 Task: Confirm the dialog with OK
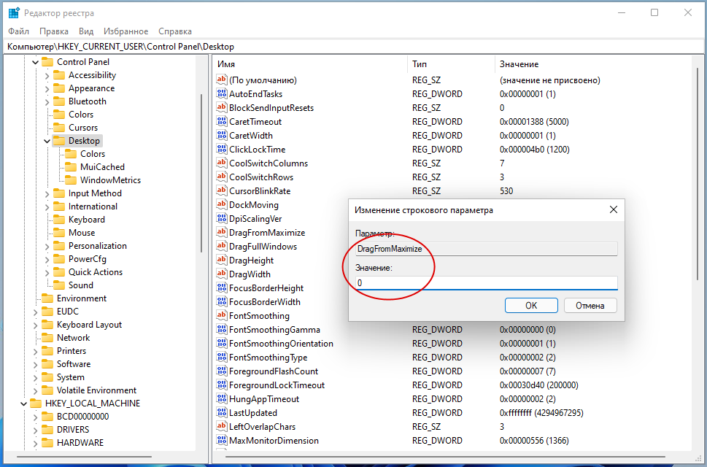(531, 305)
